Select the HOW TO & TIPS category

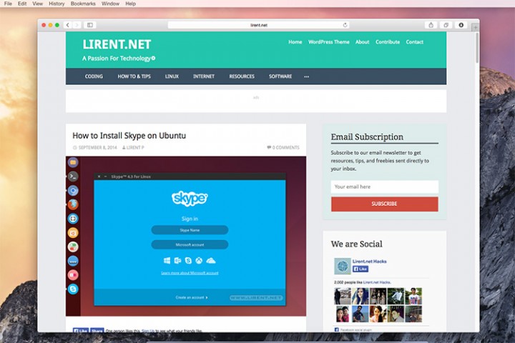click(134, 76)
